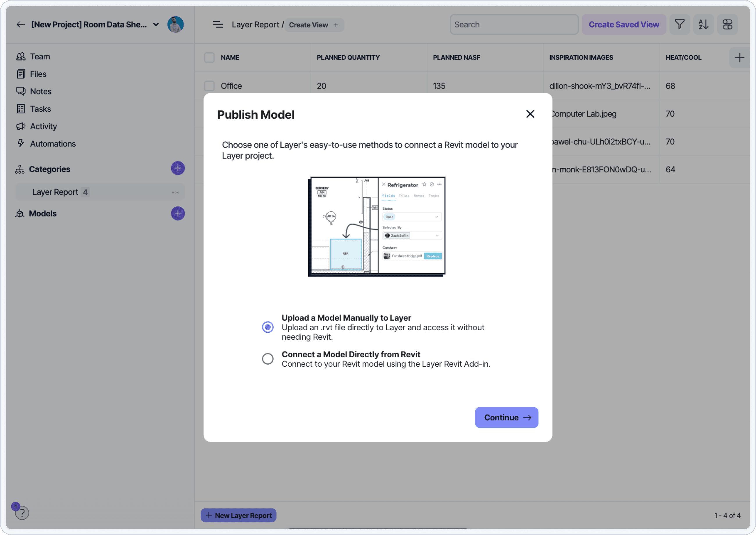Add a new model with plus icon
The height and width of the screenshot is (535, 756).
[x=178, y=213]
